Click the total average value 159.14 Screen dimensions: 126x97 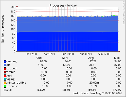tap(92, 90)
